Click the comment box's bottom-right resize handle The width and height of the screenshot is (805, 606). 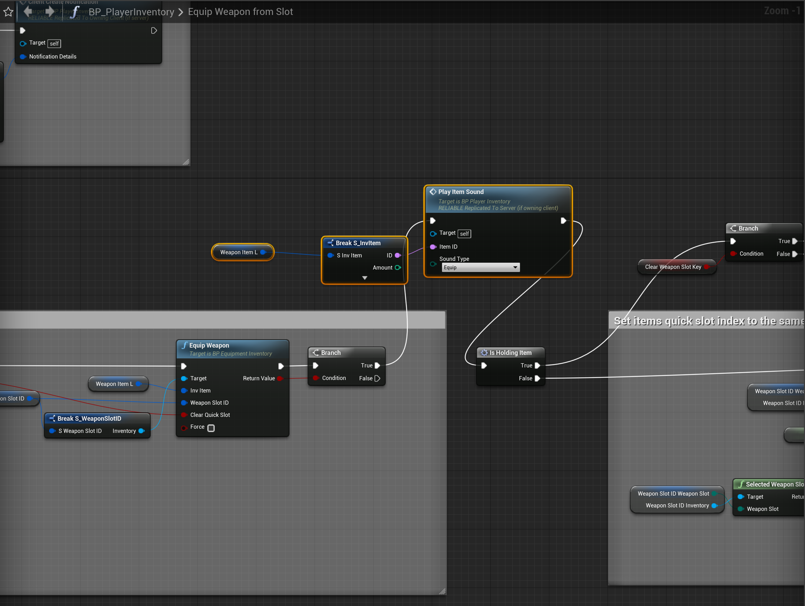(442, 591)
